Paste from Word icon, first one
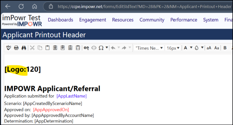The image size is (233, 125). coord(55,48)
